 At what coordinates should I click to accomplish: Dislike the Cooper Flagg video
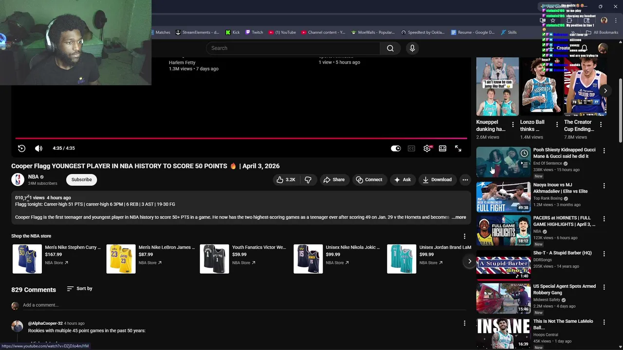308,180
